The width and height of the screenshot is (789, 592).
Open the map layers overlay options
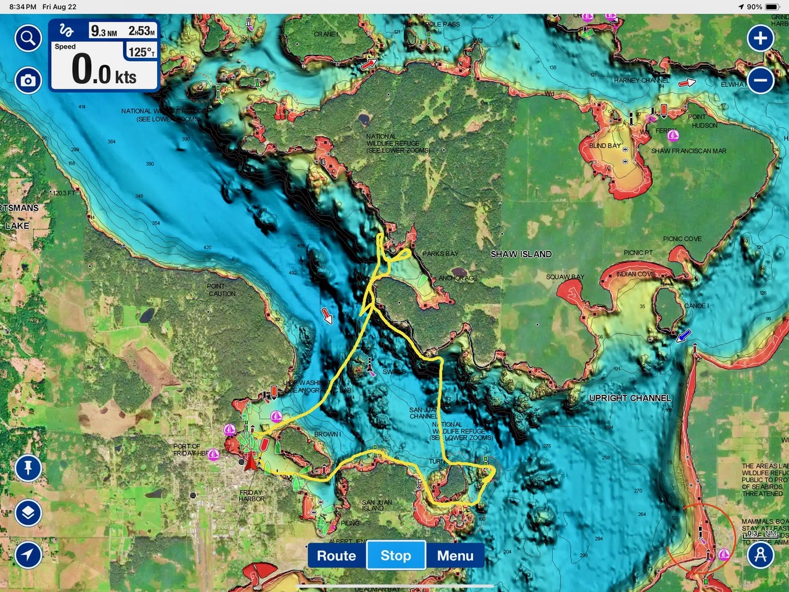[28, 512]
